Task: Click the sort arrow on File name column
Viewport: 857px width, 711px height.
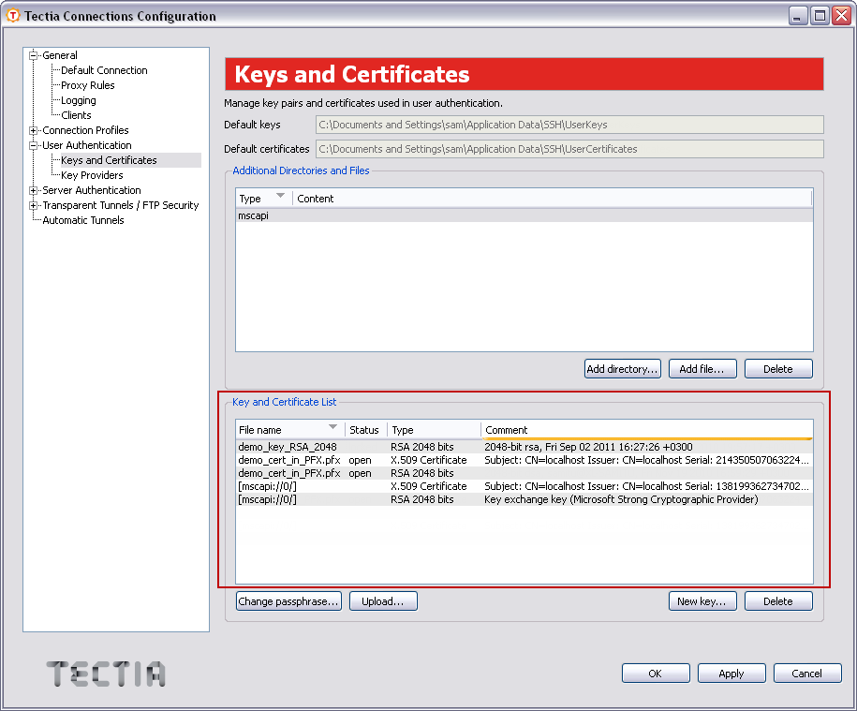Action: [334, 429]
